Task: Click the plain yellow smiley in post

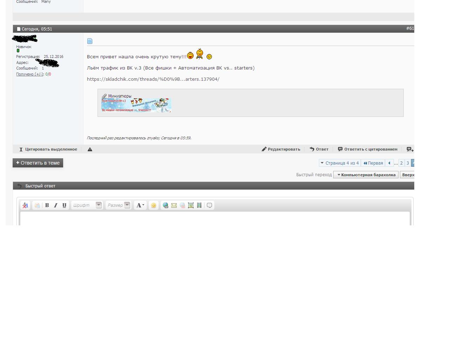Action: click(x=209, y=57)
